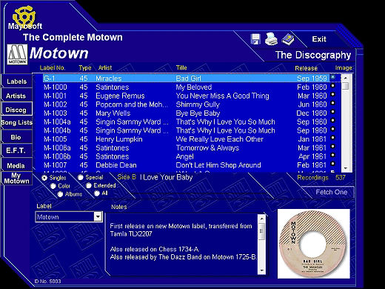Click the discography list scrollbar thumb
The image size is (385, 289).
[346, 86]
